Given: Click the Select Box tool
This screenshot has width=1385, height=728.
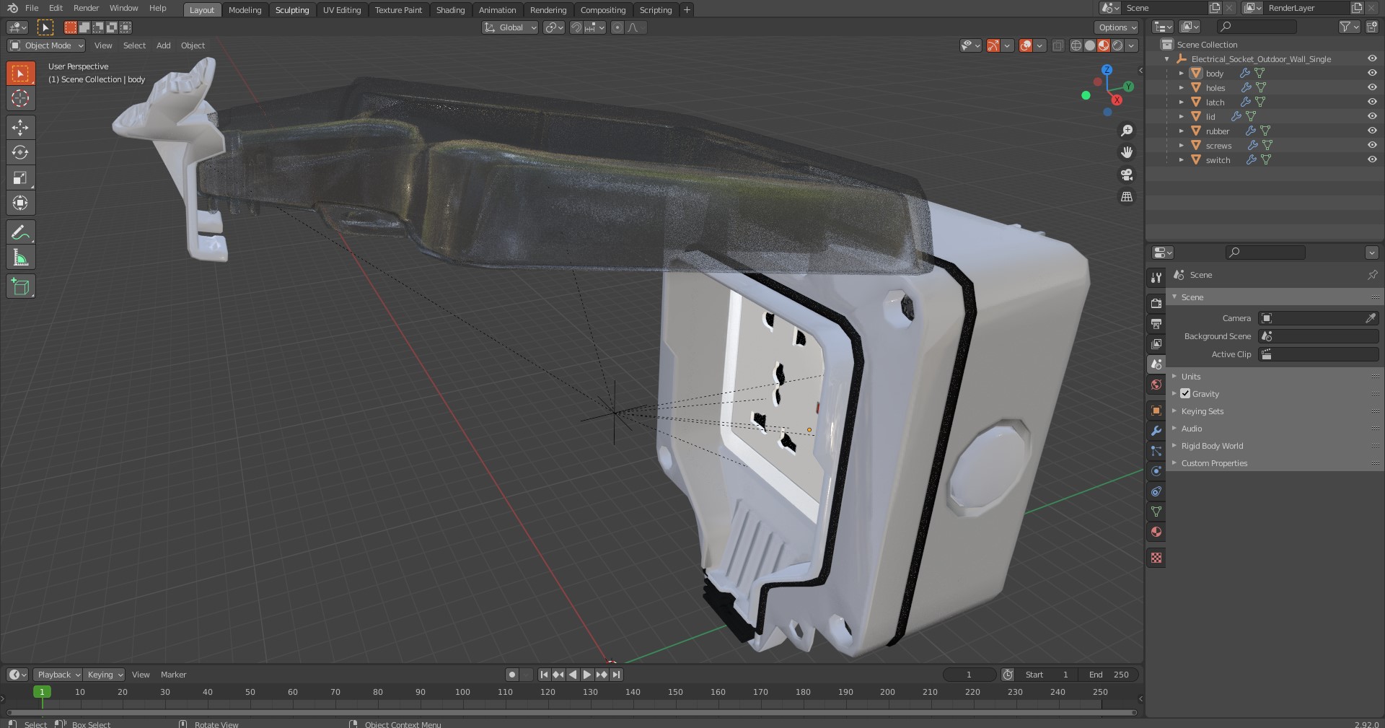Looking at the screenshot, I should click(20, 74).
